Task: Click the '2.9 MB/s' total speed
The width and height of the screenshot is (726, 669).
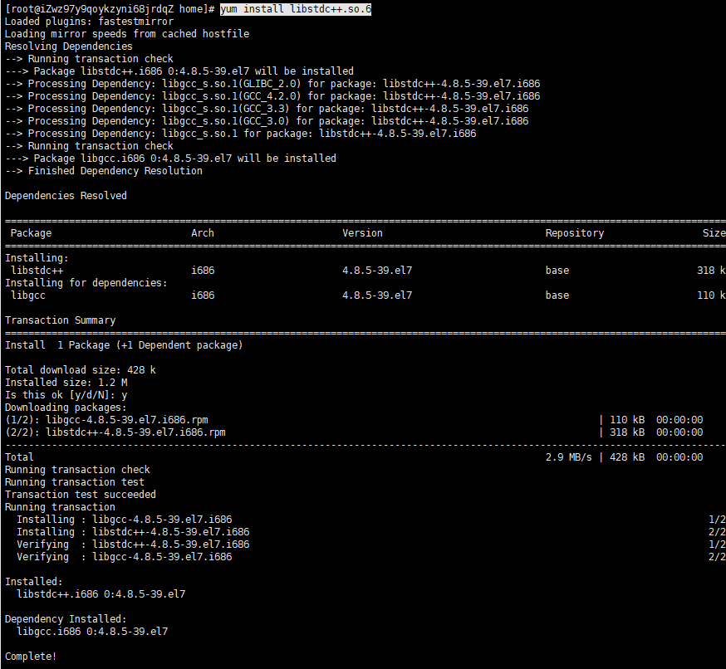Action: point(568,457)
